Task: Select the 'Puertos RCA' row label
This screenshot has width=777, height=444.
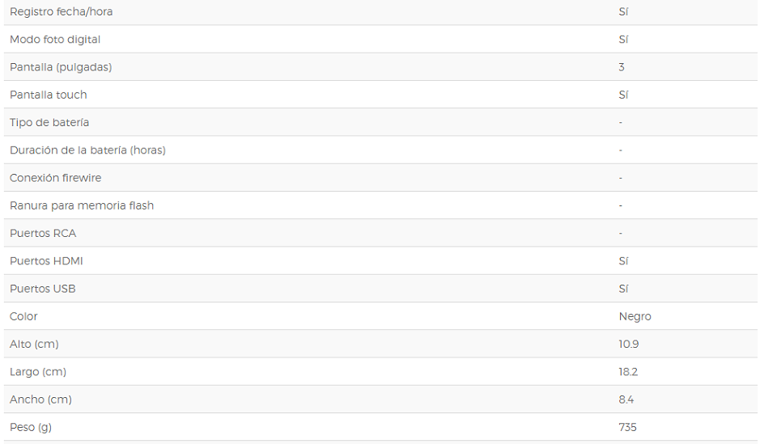Action: click(43, 233)
